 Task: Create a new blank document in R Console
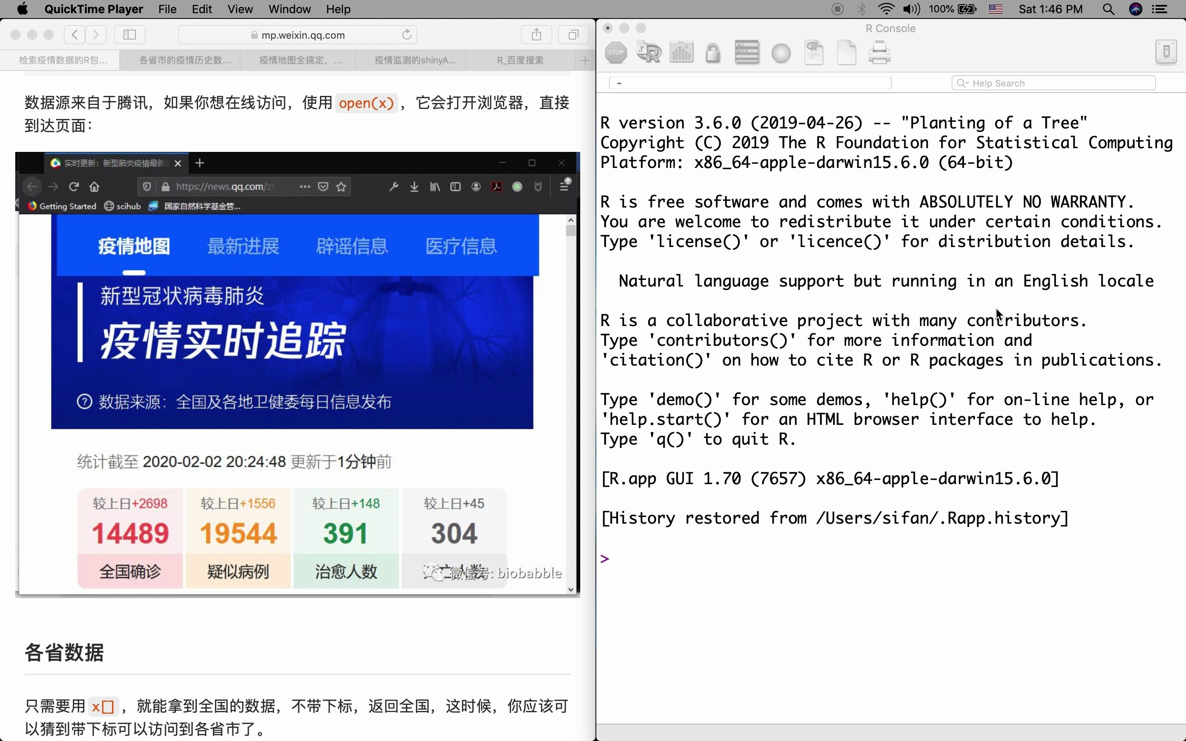[847, 52]
